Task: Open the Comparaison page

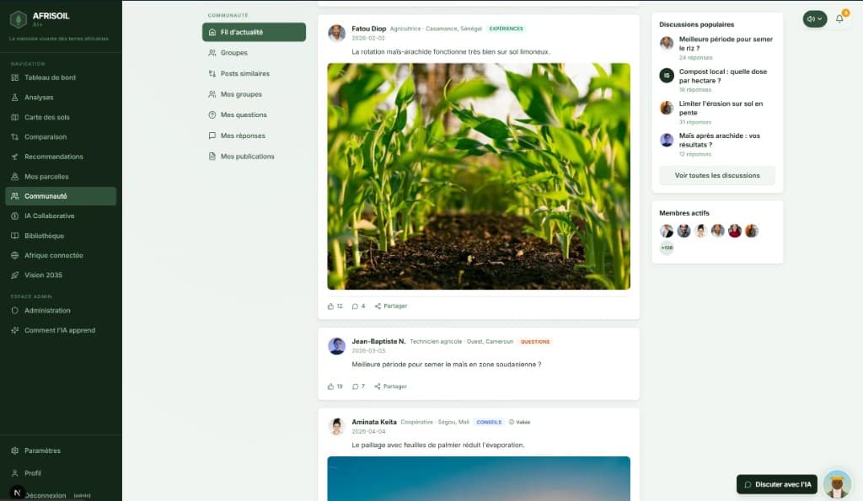Action: (x=61, y=137)
